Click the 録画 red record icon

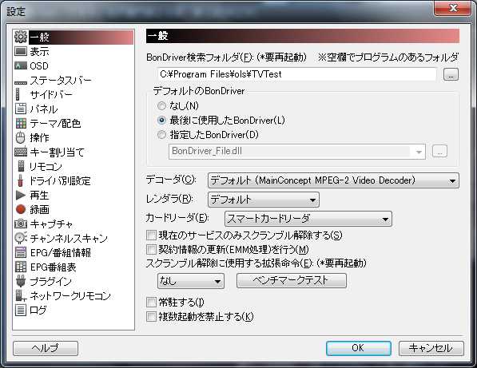[21, 209]
